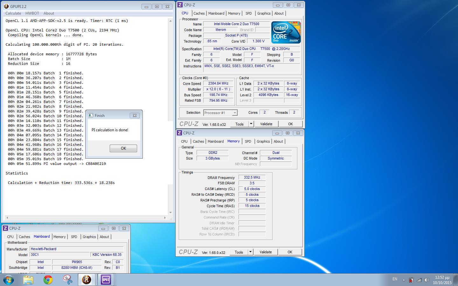Viewport: 458px width, 286px height.
Task: Open the About menu in GPUPI
Action: click(x=49, y=13)
